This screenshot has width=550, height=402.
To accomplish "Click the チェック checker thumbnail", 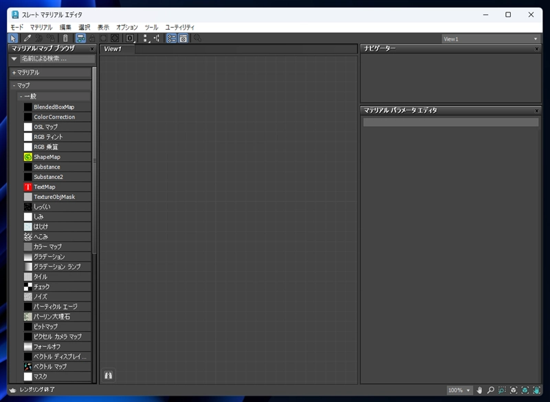I will point(28,287).
